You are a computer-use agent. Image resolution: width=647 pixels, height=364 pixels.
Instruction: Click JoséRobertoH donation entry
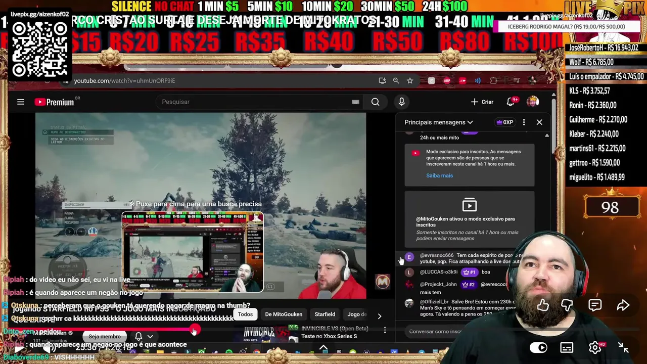pyautogui.click(x=604, y=48)
